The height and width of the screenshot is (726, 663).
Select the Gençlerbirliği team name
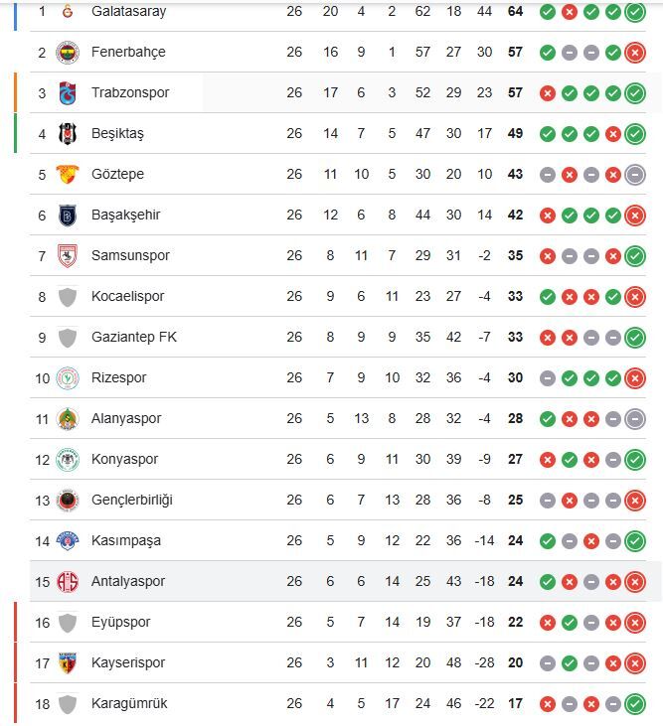(x=131, y=500)
